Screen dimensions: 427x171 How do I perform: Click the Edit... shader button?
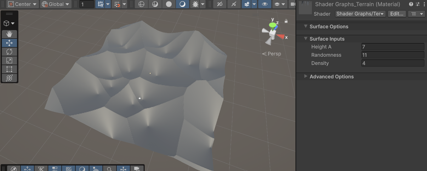(397, 14)
